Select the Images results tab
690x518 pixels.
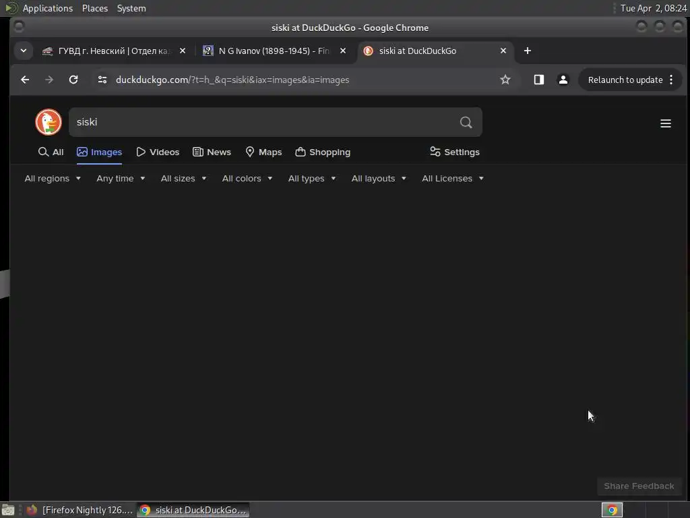coord(100,152)
